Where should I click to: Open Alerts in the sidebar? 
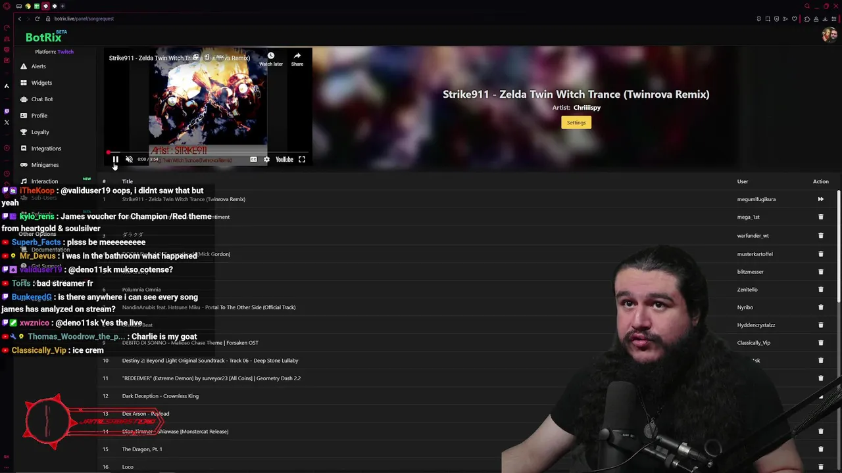(x=38, y=66)
